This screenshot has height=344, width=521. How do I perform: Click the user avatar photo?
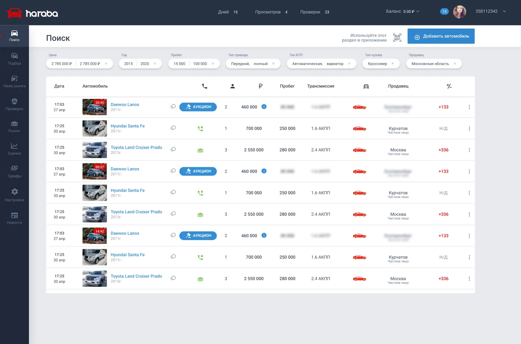[460, 12]
